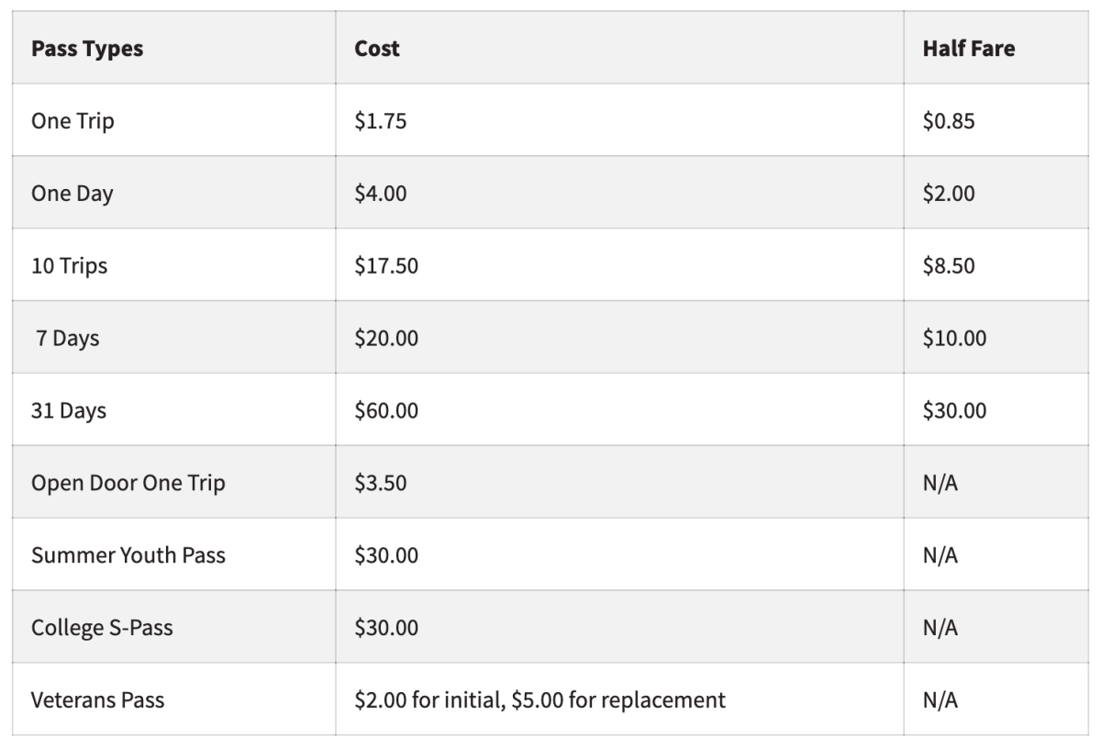Click the Veterans Pass cost text

[539, 700]
